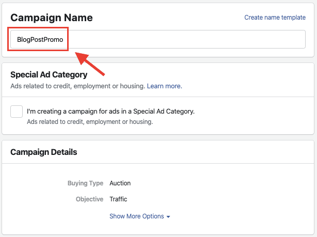Expand Show More Options

tap(137, 216)
